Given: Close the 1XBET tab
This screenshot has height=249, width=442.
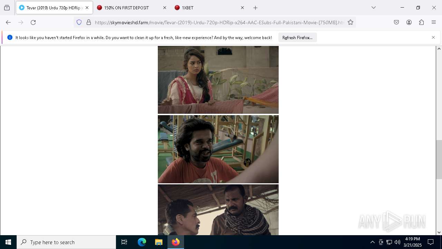Looking at the screenshot, I should pos(242,8).
